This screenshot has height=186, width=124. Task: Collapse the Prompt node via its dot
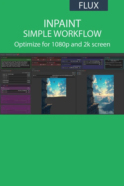[2, 58]
